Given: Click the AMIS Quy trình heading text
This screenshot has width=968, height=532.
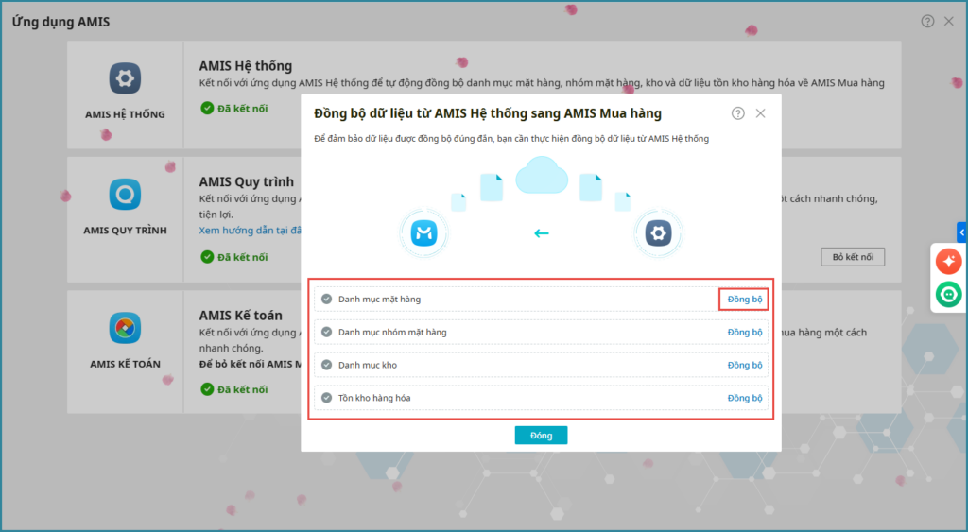Looking at the screenshot, I should click(247, 182).
